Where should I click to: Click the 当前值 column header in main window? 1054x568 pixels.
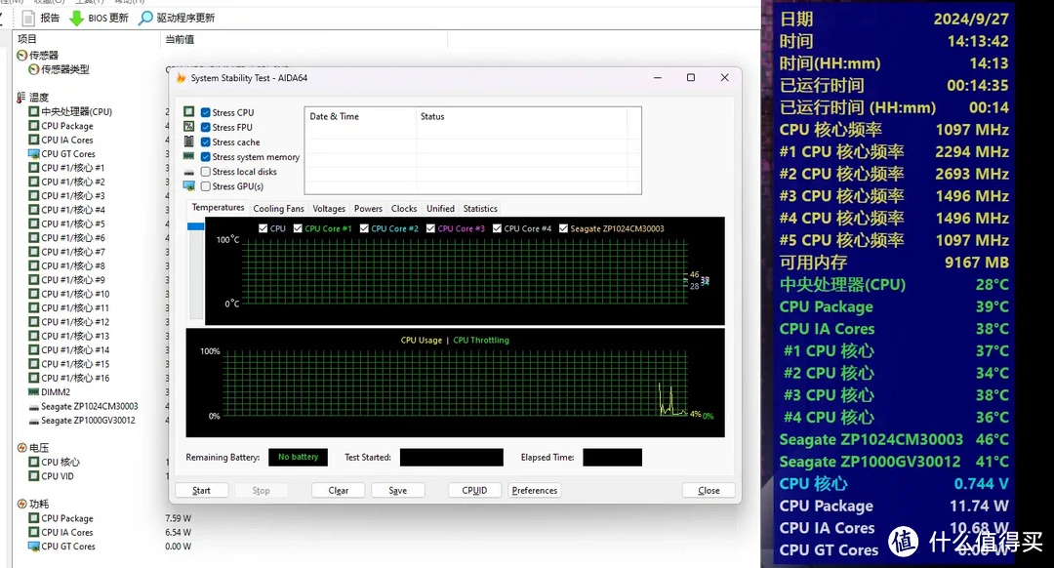point(304,40)
